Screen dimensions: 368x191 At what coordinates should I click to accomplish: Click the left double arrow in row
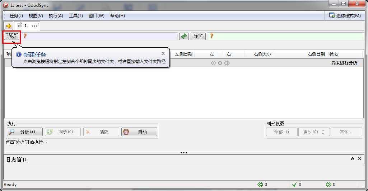tap(213, 63)
